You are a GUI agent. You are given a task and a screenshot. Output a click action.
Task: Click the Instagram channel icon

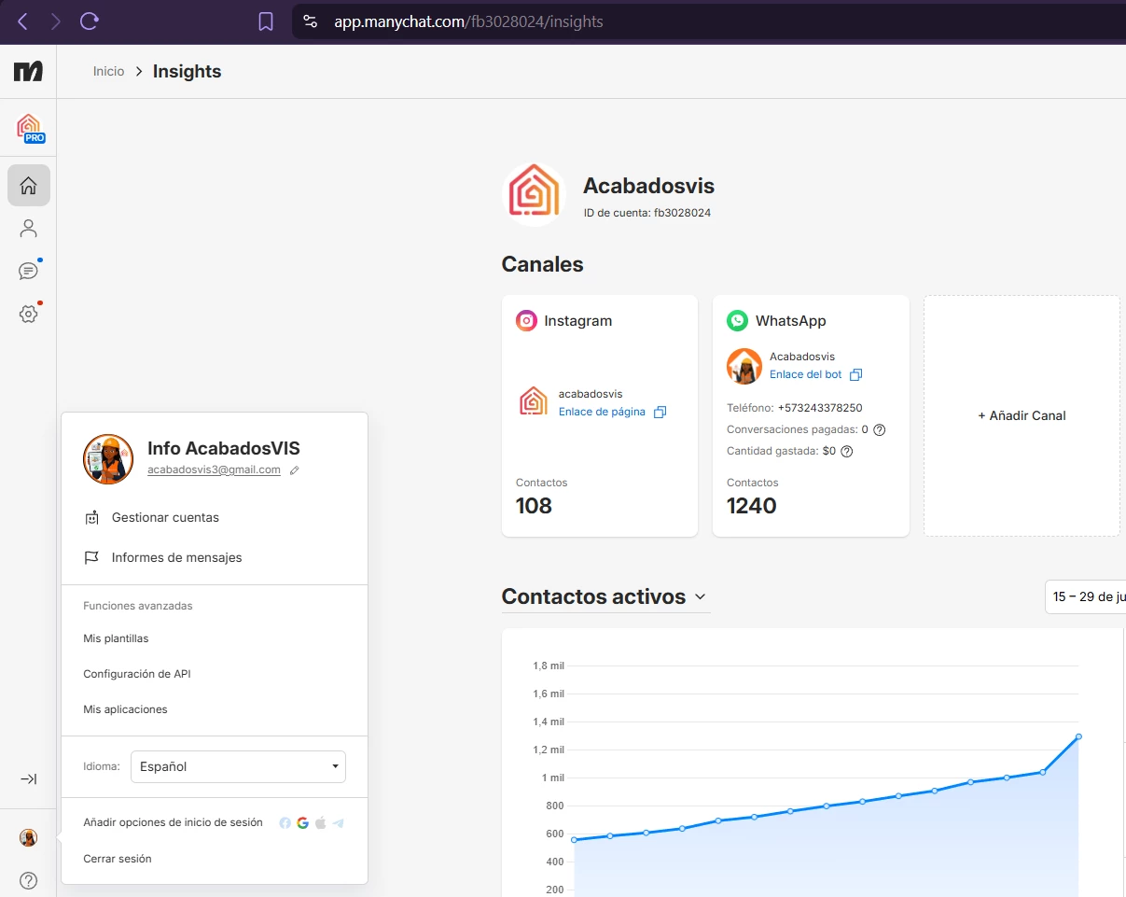[527, 321]
